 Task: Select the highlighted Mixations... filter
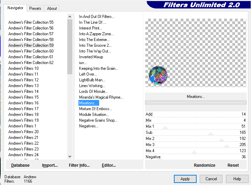coord(89,103)
